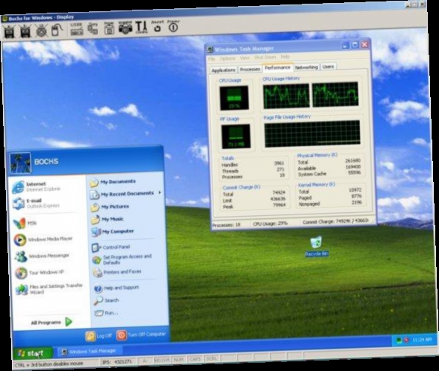Open Task Manager File menu
This screenshot has width=439, height=371.
point(211,59)
